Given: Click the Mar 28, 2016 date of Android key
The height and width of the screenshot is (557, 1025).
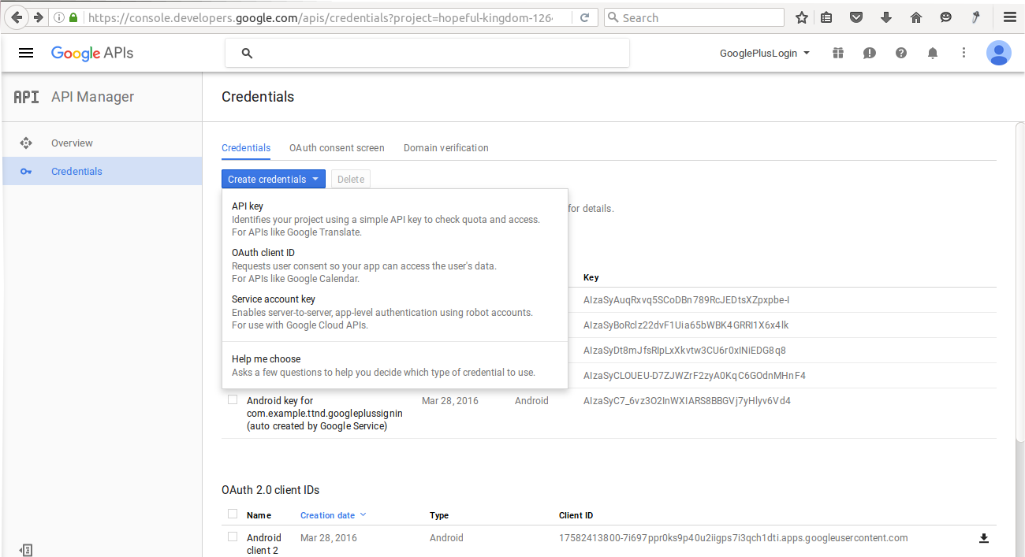Looking at the screenshot, I should pos(450,401).
